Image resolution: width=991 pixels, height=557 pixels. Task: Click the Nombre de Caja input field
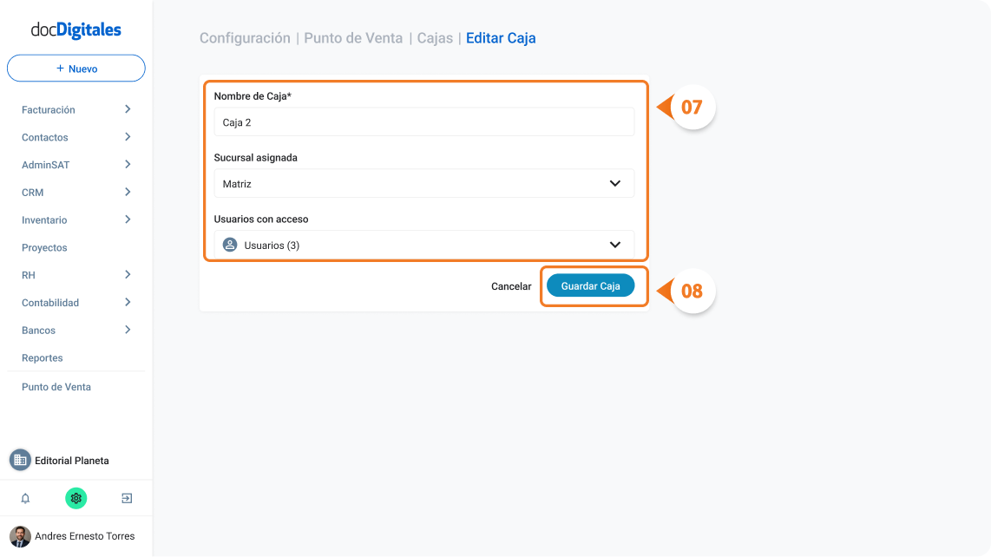pos(424,122)
